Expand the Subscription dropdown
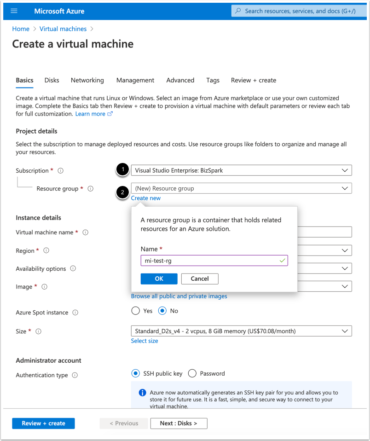370x441 pixels. tap(241, 170)
